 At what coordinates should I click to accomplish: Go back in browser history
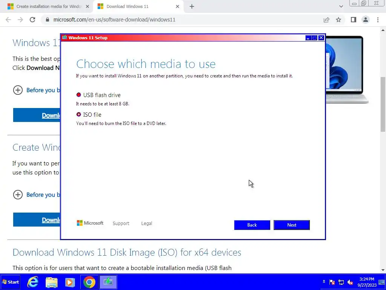(8, 20)
